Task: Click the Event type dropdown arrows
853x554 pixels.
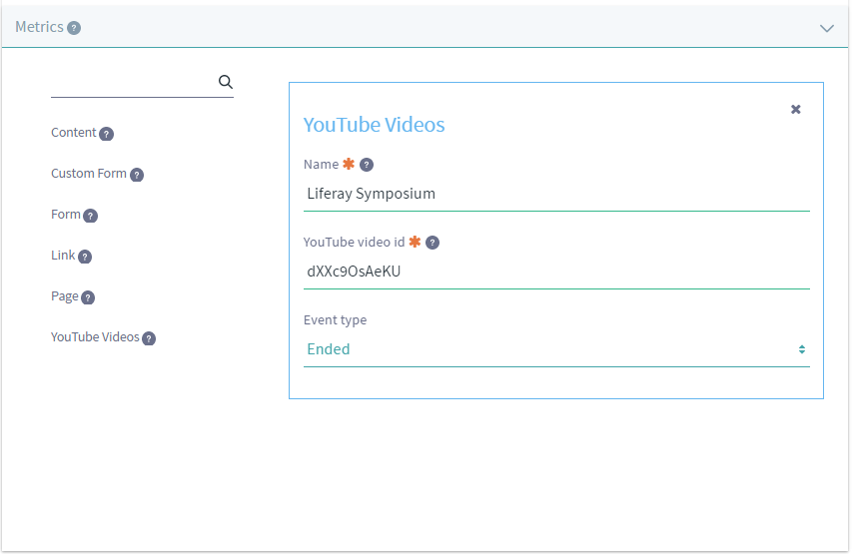Action: (x=801, y=349)
